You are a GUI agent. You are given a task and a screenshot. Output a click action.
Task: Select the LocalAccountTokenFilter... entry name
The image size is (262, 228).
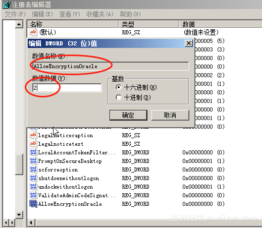tap(77, 152)
